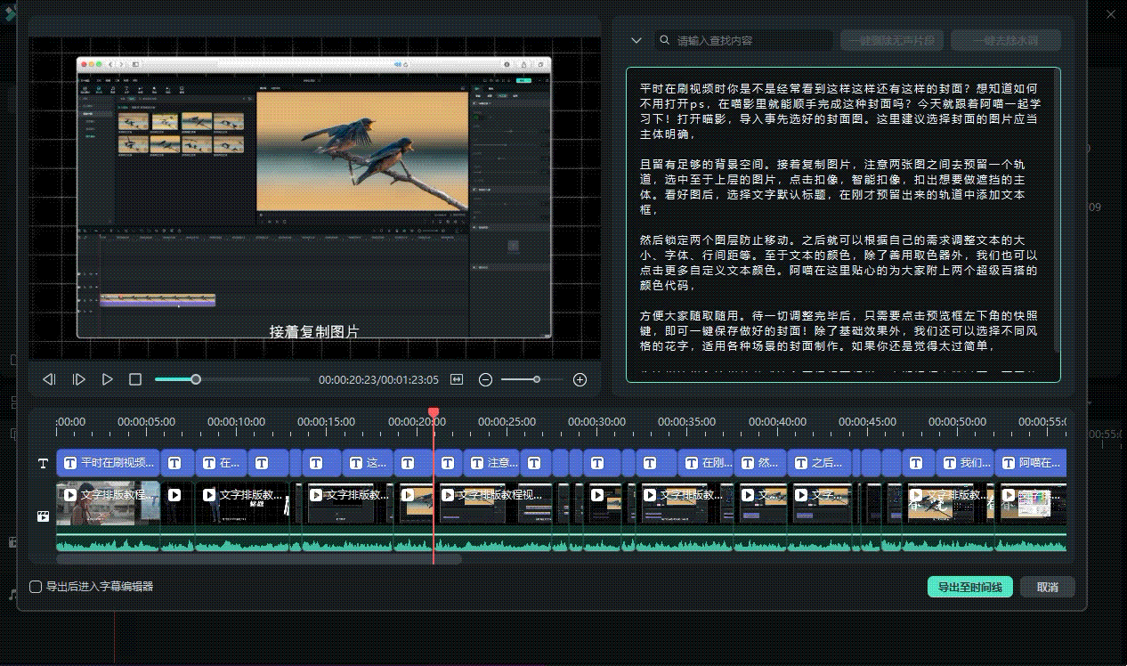Select the 平时在刷视频 subtitle clip
This screenshot has height=666, width=1127.
(x=109, y=463)
